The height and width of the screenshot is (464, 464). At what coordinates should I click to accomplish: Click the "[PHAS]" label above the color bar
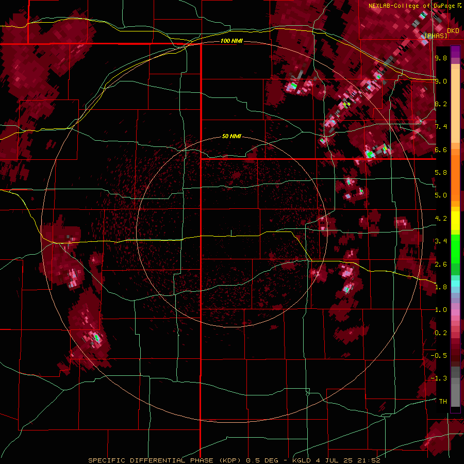pyautogui.click(x=436, y=36)
